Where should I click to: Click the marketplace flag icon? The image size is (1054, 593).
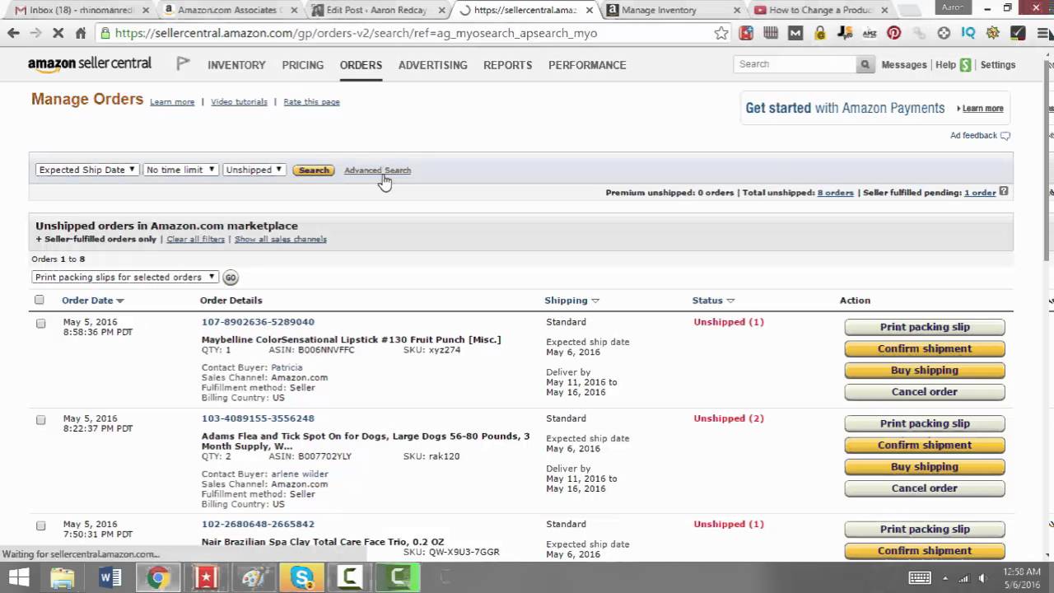click(x=183, y=64)
